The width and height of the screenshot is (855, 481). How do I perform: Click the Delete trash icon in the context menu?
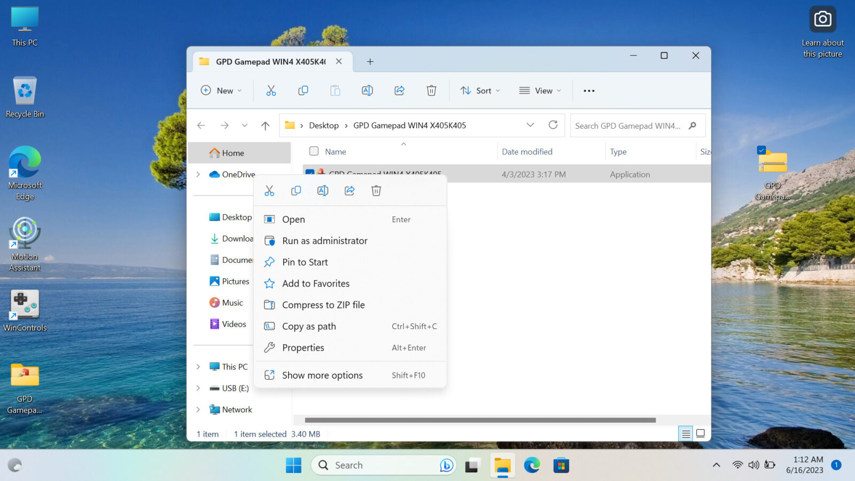click(x=376, y=191)
